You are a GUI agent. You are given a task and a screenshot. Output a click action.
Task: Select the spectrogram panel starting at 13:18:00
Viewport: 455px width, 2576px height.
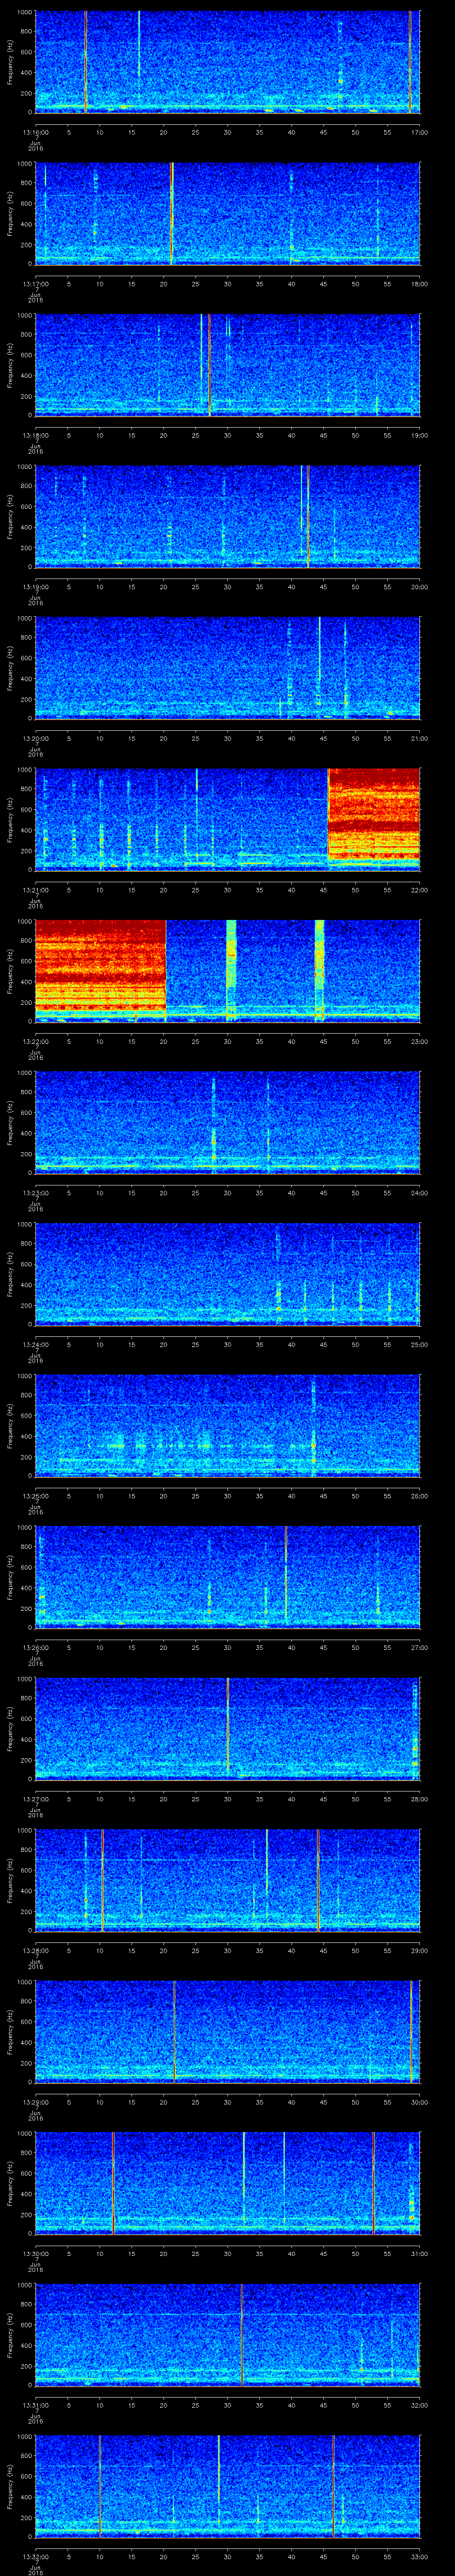[x=227, y=365]
